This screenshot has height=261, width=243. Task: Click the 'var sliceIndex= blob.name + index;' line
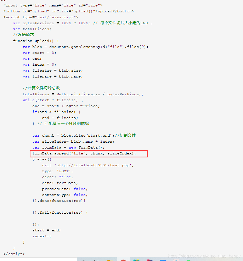[x=73, y=142]
